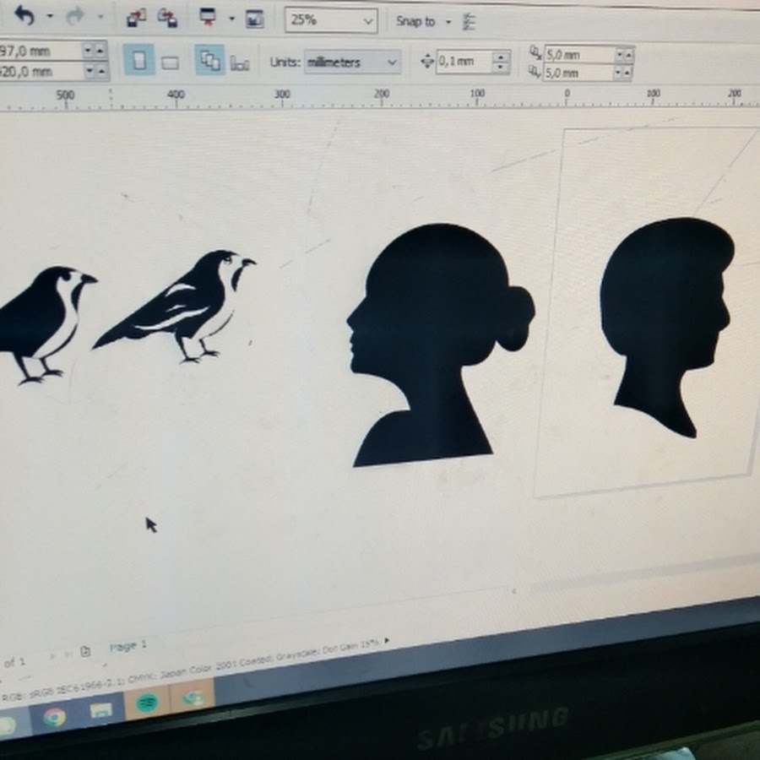Click the Publish to PDF icon

pyautogui.click(x=209, y=18)
